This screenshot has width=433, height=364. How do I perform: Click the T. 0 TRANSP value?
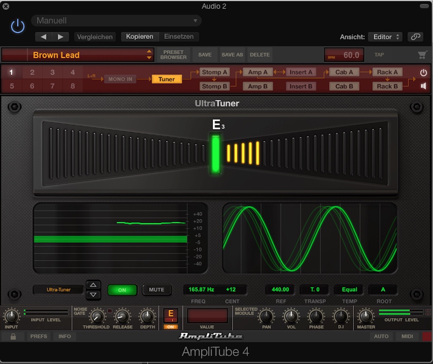(315, 290)
